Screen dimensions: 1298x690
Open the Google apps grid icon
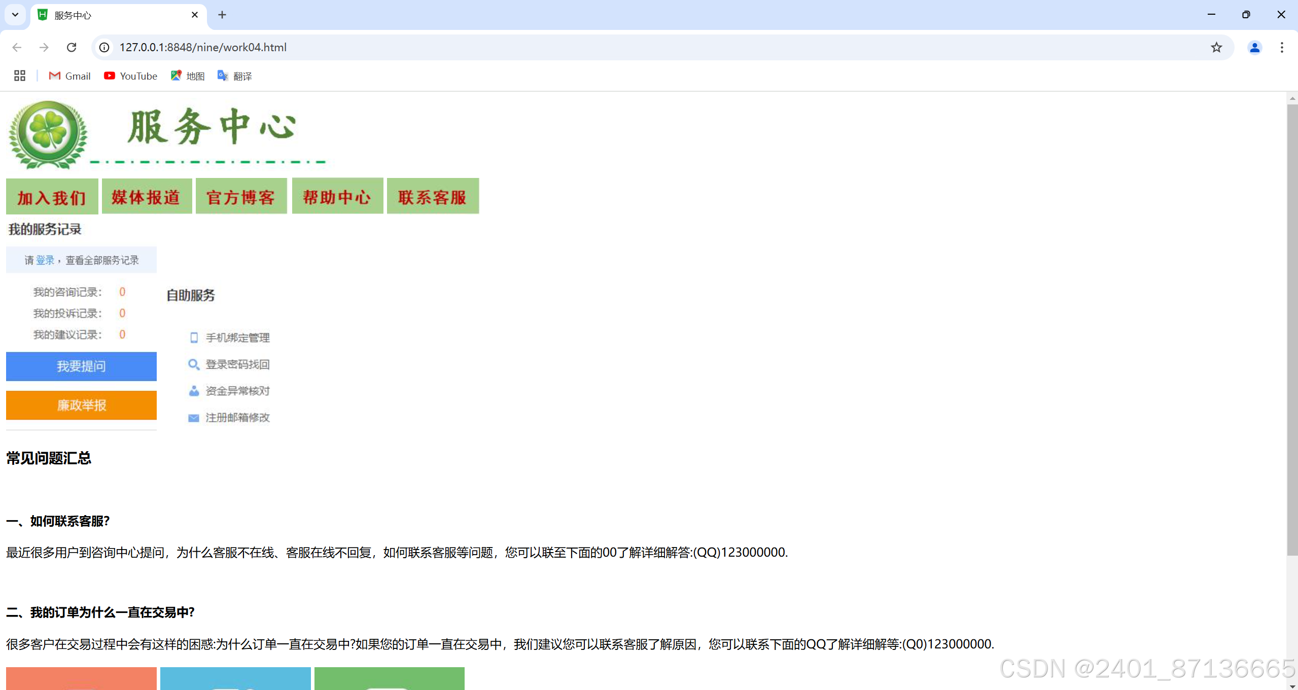click(20, 76)
